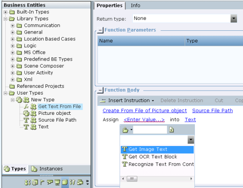243x188 pixels.
Task: Expand the General folder
Action: point(13,32)
